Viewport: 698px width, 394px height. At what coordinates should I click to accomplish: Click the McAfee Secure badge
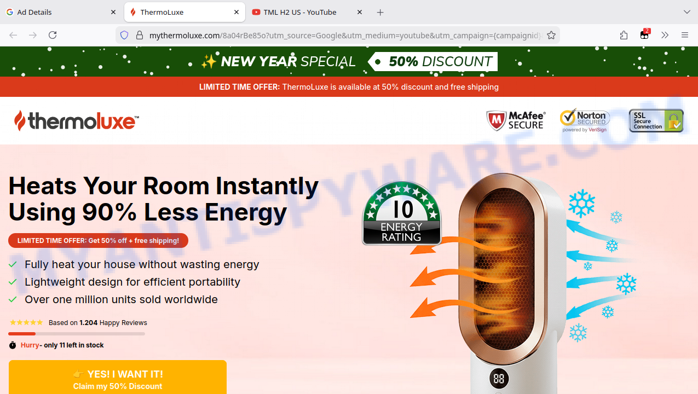(516, 120)
